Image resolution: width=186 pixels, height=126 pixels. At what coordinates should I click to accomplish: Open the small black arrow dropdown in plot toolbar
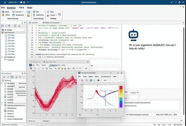tap(77, 68)
